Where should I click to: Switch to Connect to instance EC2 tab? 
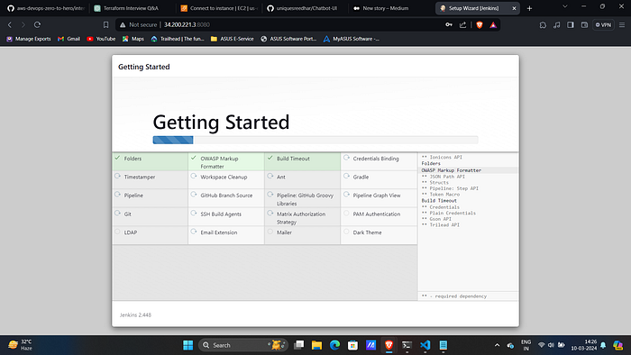click(x=219, y=8)
